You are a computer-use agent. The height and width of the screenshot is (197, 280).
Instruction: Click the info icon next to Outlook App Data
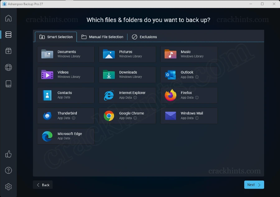pos(197,77)
